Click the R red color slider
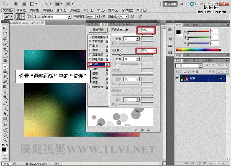 coord(198,31)
